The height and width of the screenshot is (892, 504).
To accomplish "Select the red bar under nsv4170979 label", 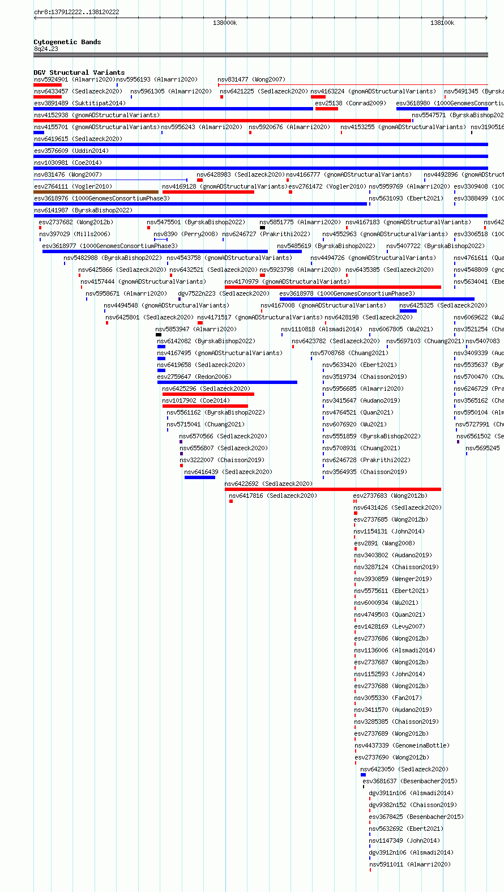I will 333,287.
